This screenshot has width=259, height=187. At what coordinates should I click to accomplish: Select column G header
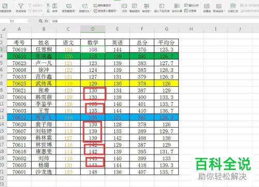pyautogui.click(x=166, y=29)
